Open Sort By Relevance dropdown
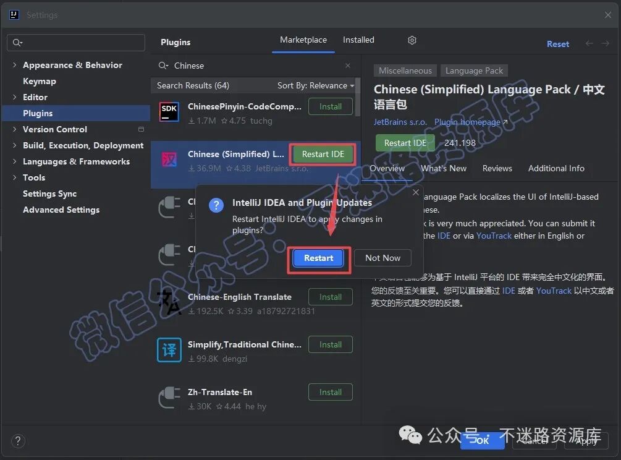 pyautogui.click(x=316, y=85)
